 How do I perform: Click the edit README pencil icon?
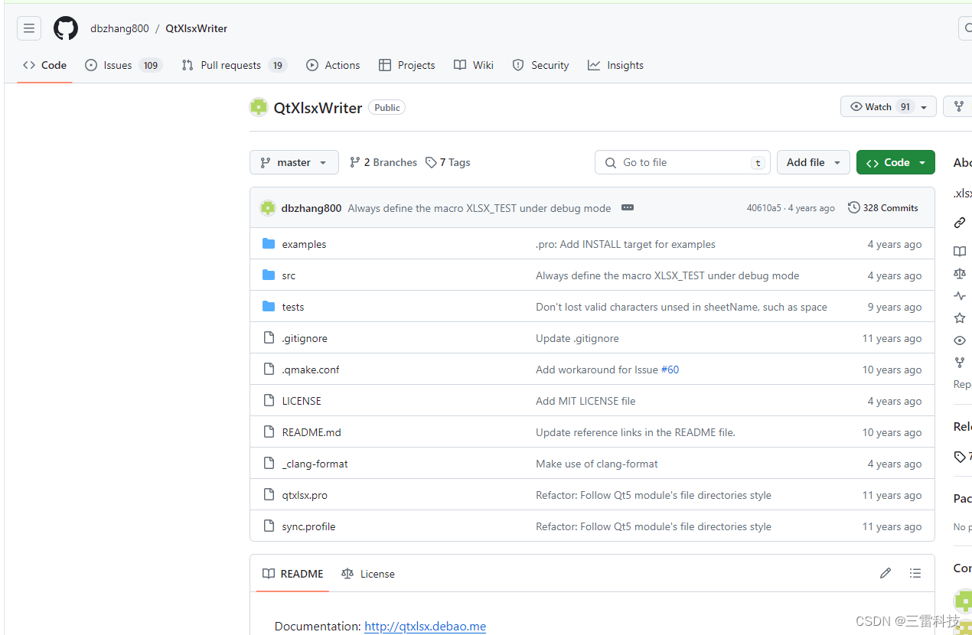click(886, 573)
